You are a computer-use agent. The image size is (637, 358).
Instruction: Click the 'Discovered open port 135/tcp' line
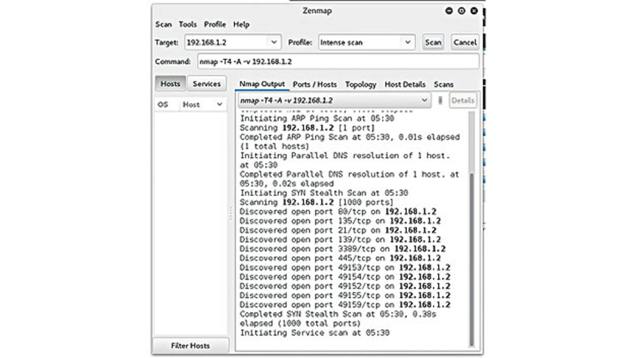[340, 221]
